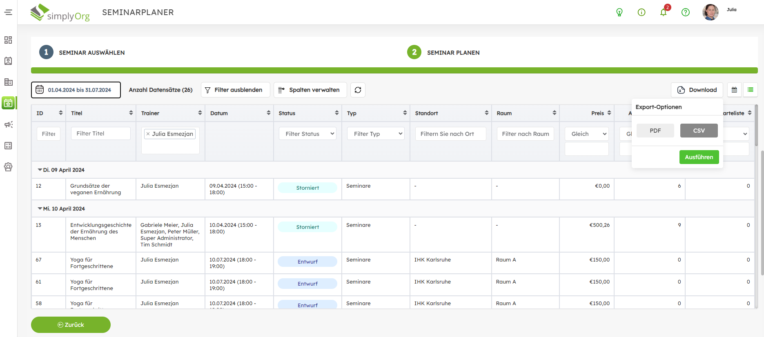Open the dashboard icon in the sidebar
Image resolution: width=764 pixels, height=337 pixels.
point(8,40)
